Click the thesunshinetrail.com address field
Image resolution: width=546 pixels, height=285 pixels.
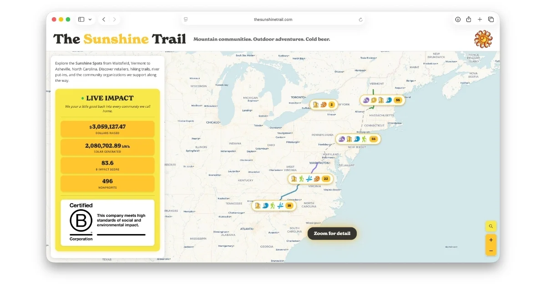tap(273, 20)
